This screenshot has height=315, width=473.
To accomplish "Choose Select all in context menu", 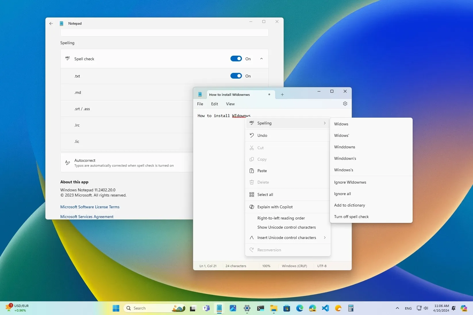I will (288, 195).
